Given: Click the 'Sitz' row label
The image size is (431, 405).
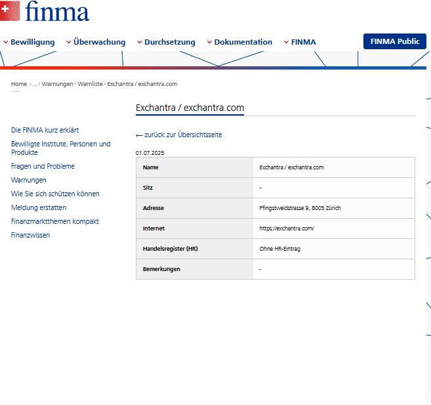Looking at the screenshot, I should tap(148, 188).
